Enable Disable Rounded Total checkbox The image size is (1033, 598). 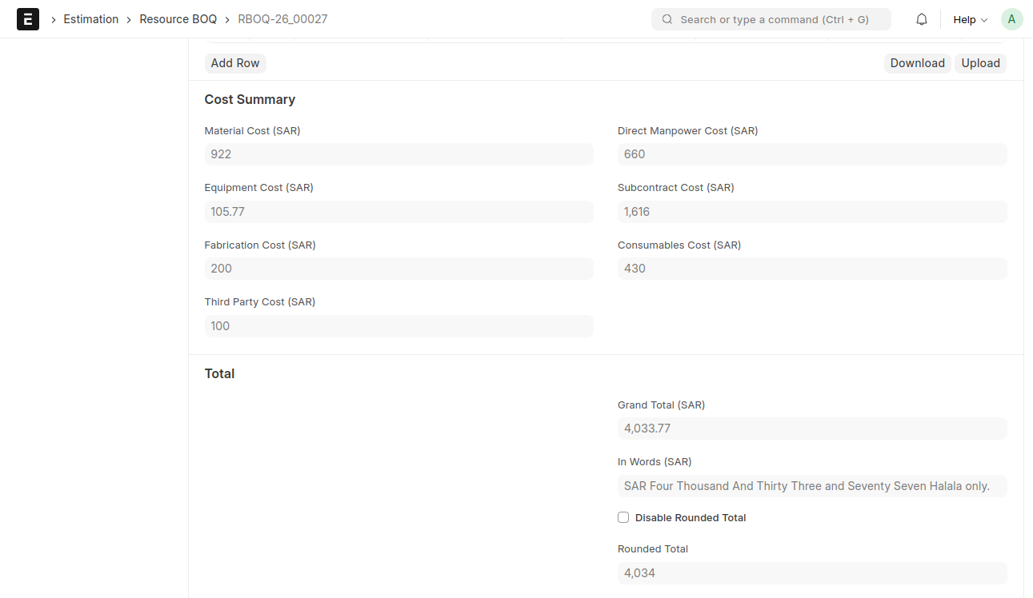click(623, 517)
